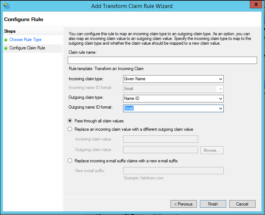Click the green bullet beside Choose Rule Type
Screen dimensions: 265x215
click(x=6, y=40)
